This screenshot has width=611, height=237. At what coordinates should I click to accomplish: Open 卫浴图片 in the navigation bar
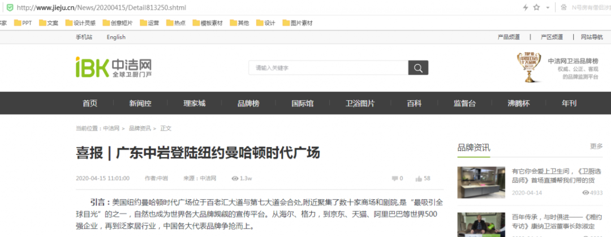pos(360,104)
